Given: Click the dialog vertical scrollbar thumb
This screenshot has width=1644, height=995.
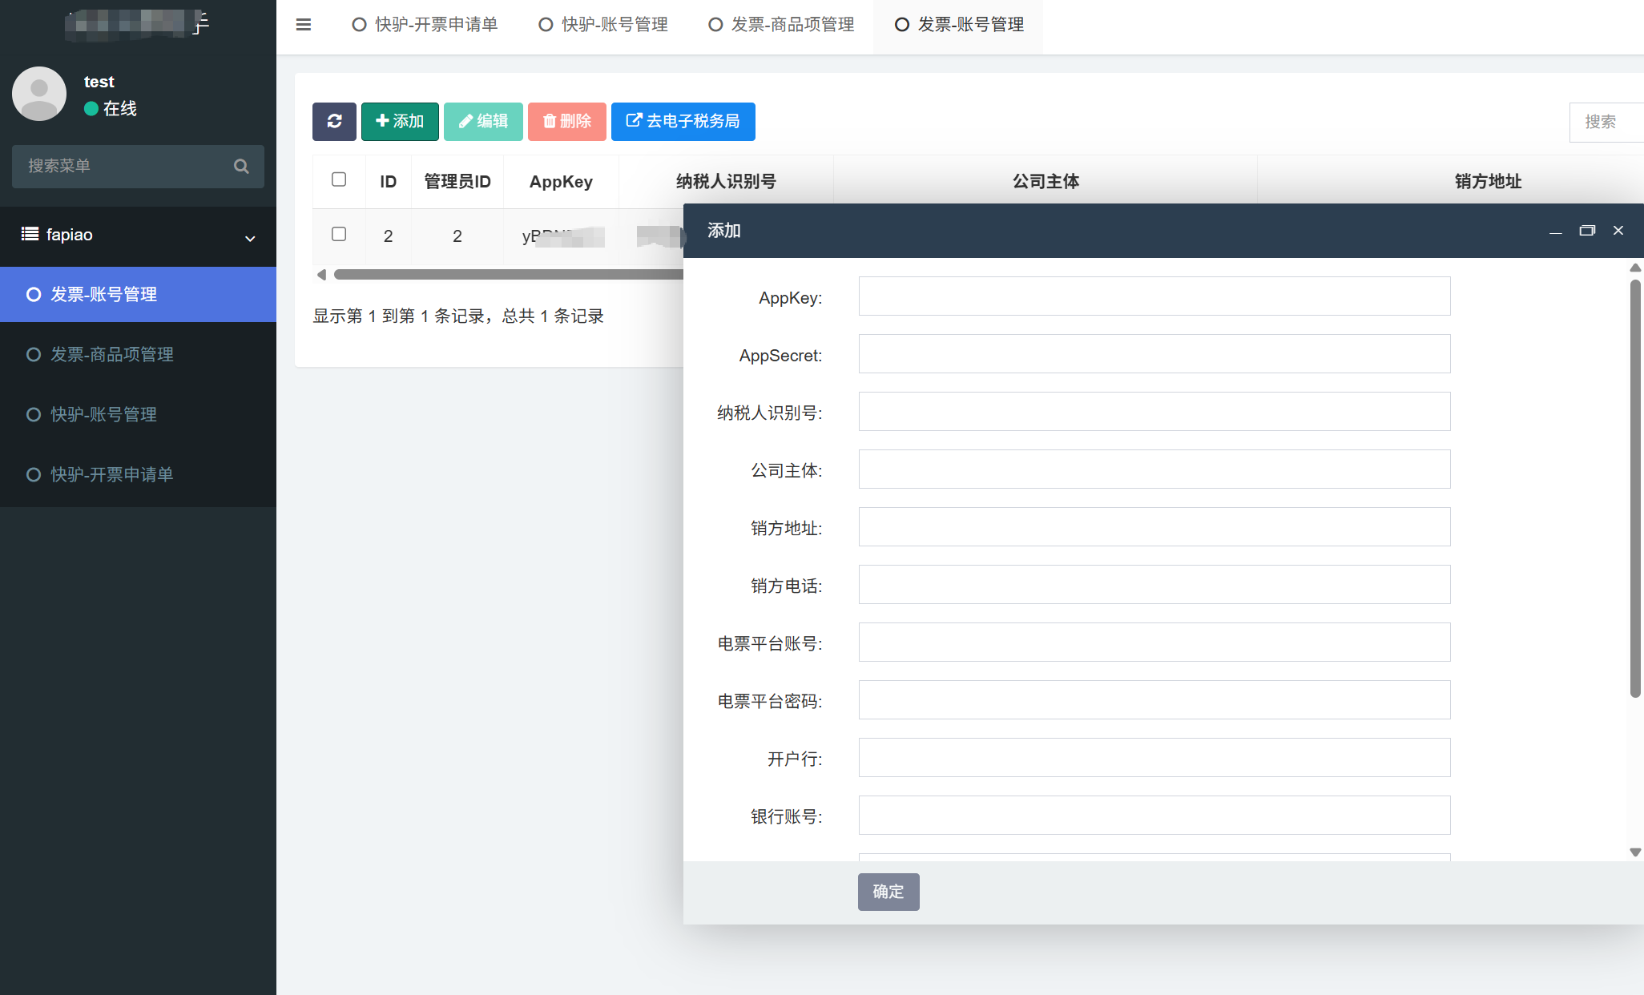Looking at the screenshot, I should coord(1635,489).
